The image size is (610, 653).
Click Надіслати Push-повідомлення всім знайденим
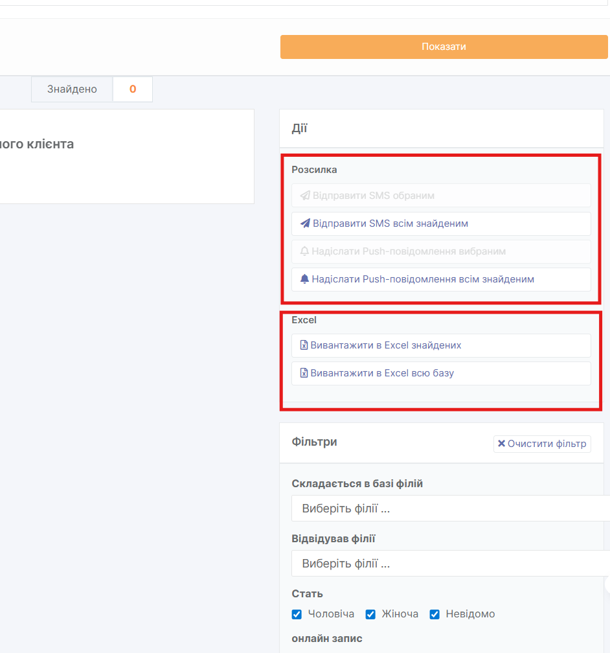coord(422,280)
